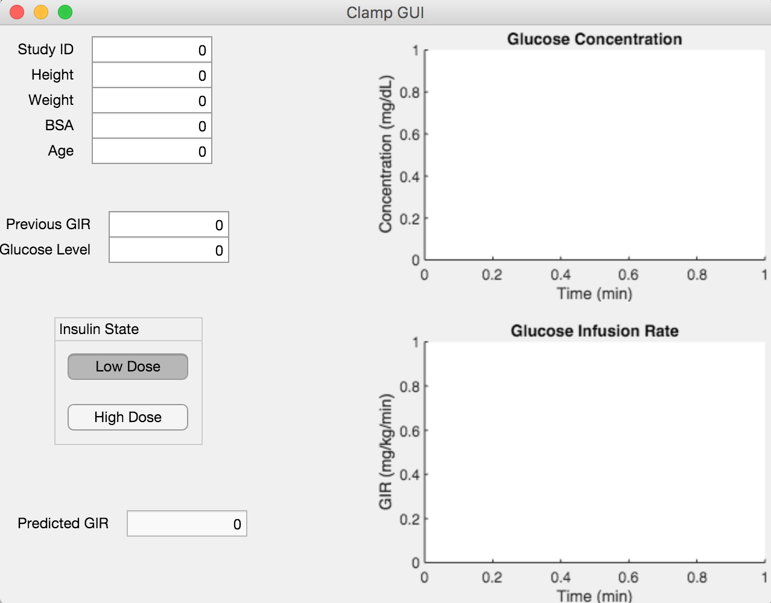The image size is (771, 603).
Task: Click inside the Glucose Concentration plot area
Action: [594, 155]
